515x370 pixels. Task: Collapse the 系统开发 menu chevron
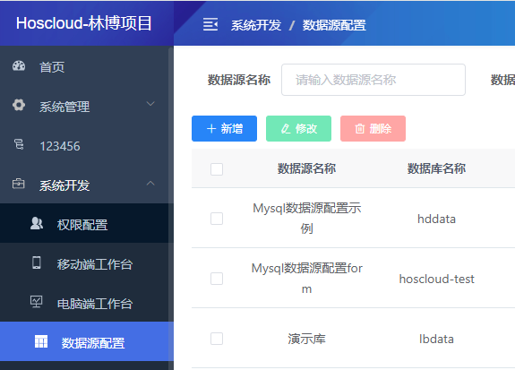point(150,183)
